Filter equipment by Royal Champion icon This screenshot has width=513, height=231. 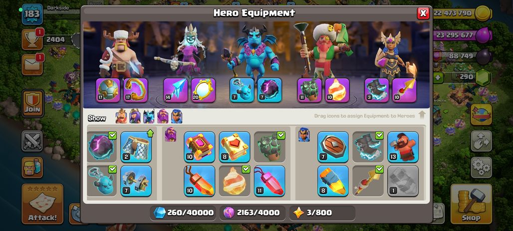[176, 116]
